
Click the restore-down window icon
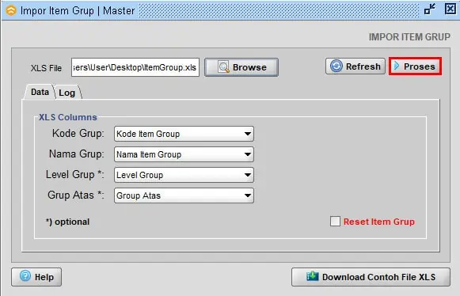click(430, 9)
